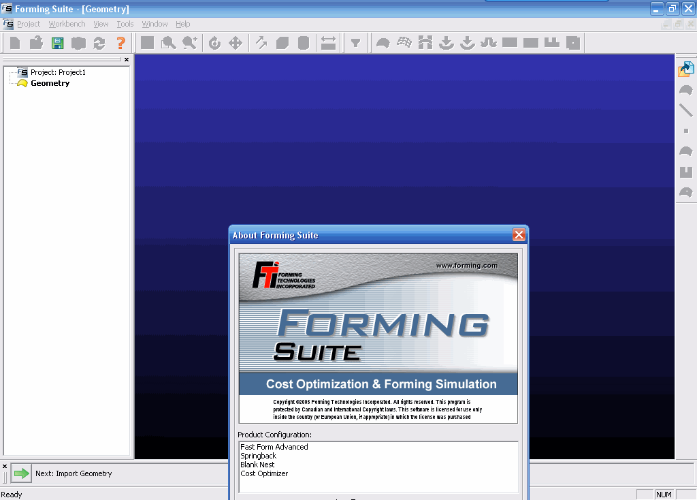Click 'Next: Import Geometry' label
Screen dimensions: 697x500
[x=74, y=473]
